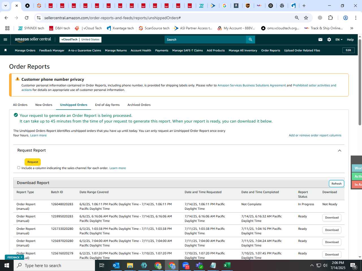This screenshot has height=271, width=362.
Task: Open the Help link in the header
Action: point(350,40)
